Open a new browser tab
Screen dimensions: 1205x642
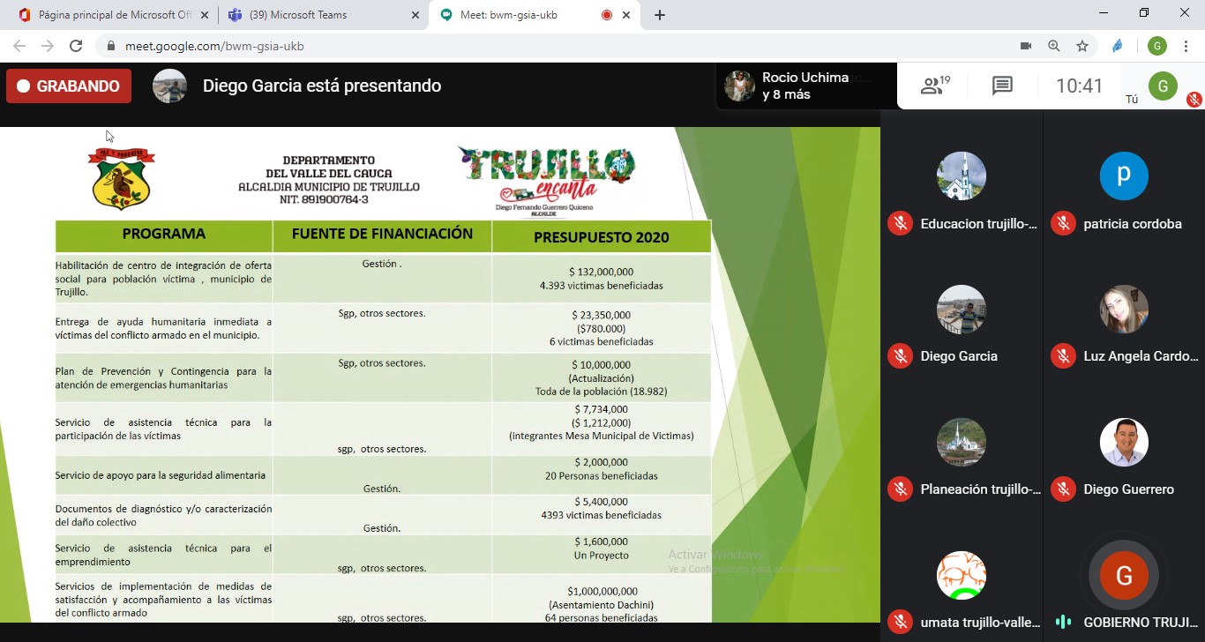coord(660,15)
